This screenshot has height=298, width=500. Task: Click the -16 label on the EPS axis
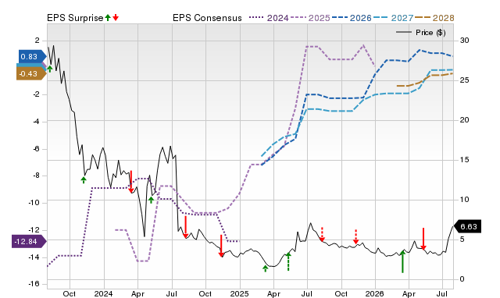coord(34,284)
